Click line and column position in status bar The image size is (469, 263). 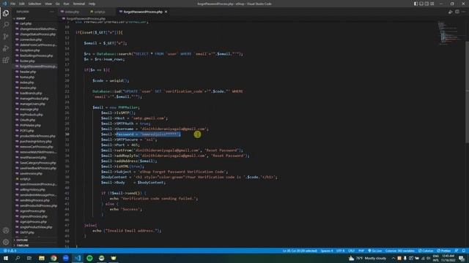(300, 251)
